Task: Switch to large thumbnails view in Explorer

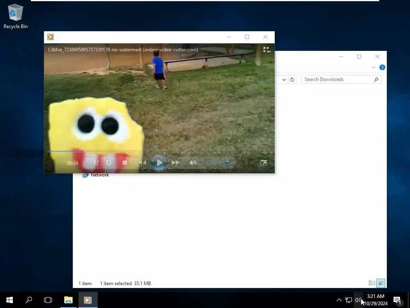Action: 381,283
